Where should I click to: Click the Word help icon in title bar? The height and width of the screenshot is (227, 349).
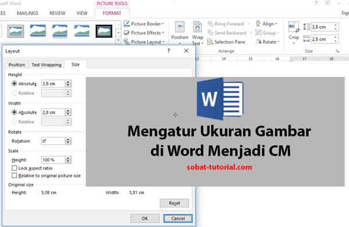tap(316, 3)
